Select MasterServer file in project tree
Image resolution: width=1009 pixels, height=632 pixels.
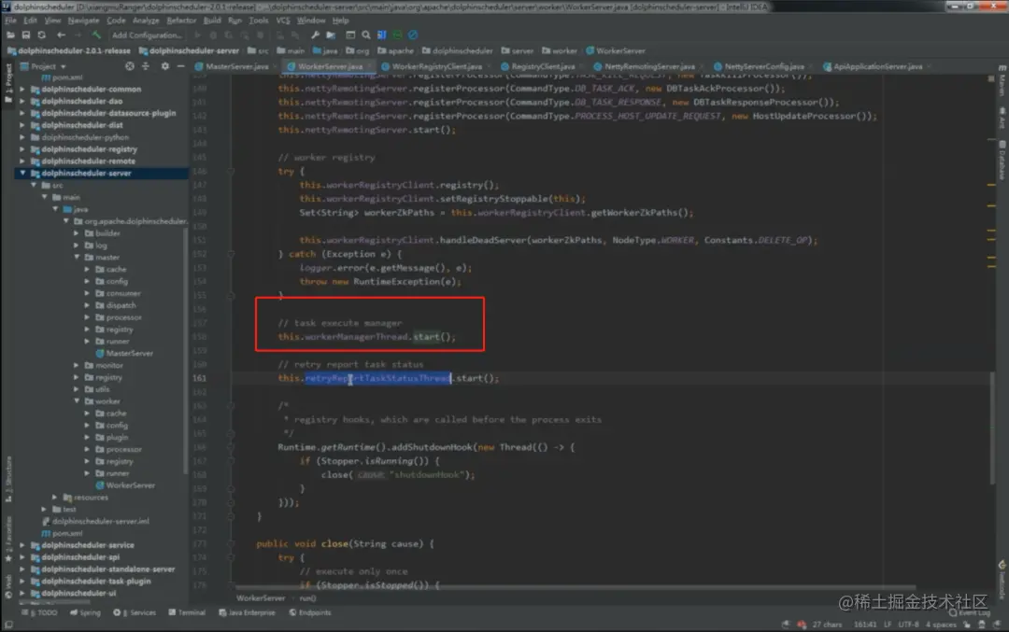point(125,354)
